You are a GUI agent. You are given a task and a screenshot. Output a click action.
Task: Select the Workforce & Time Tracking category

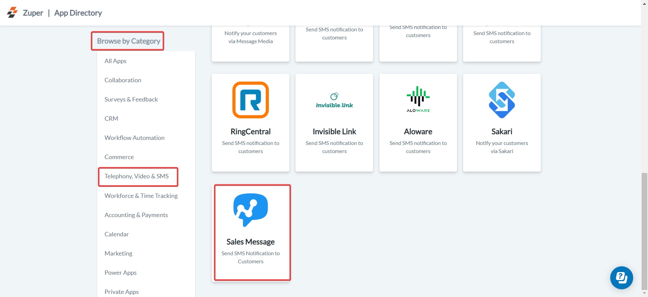click(141, 196)
